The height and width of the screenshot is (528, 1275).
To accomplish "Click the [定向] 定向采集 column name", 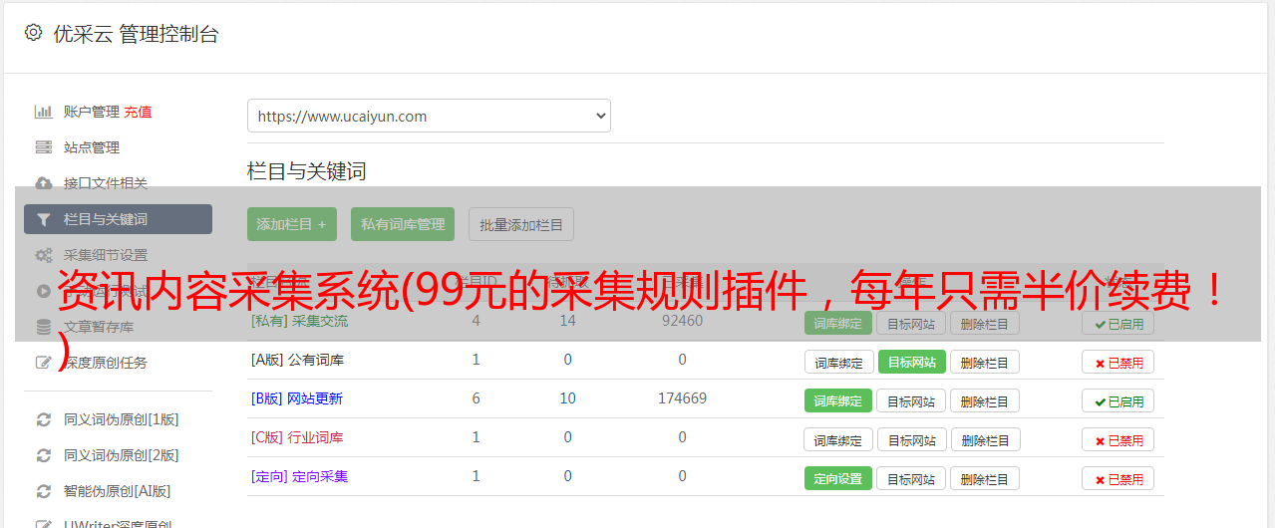I will click(299, 476).
